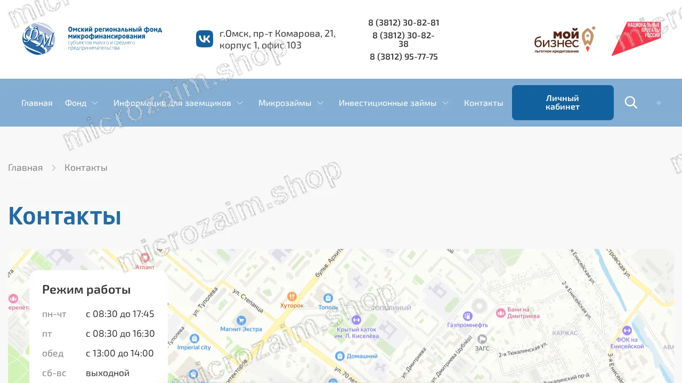Click the Крытый каток map marker

click(x=356, y=320)
